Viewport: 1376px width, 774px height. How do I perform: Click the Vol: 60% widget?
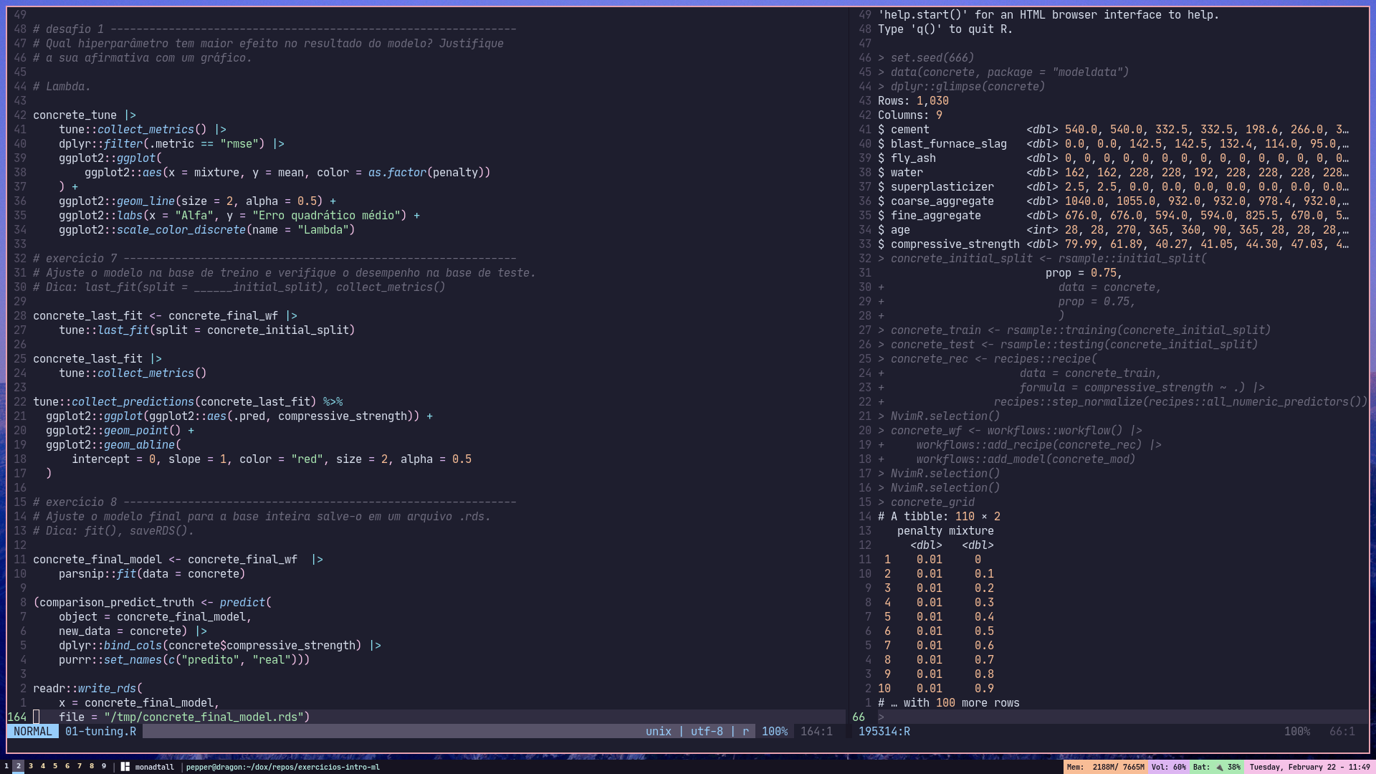(x=1169, y=767)
